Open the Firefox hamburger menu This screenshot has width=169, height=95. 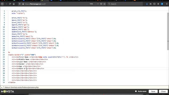167,4
